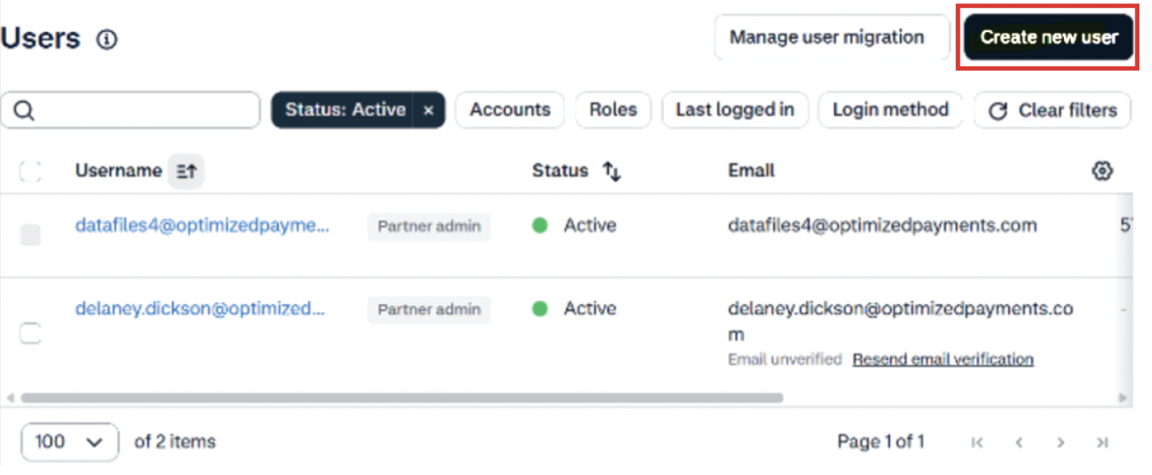The height and width of the screenshot is (475, 1152).
Task: Click into the user search field
Action: pos(130,111)
